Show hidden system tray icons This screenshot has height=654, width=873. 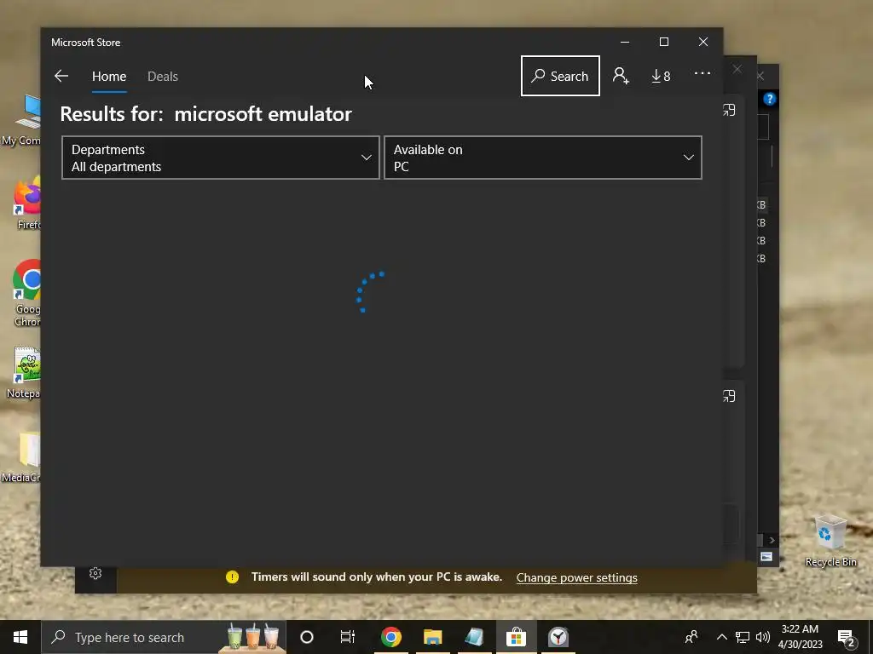coord(721,637)
